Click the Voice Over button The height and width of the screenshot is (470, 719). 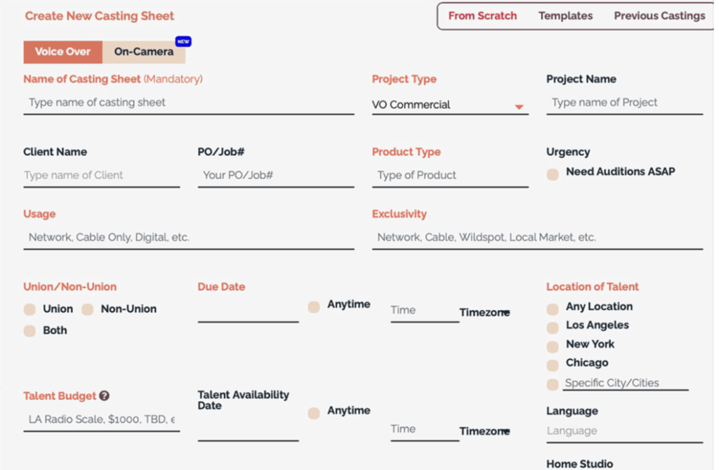[62, 52]
